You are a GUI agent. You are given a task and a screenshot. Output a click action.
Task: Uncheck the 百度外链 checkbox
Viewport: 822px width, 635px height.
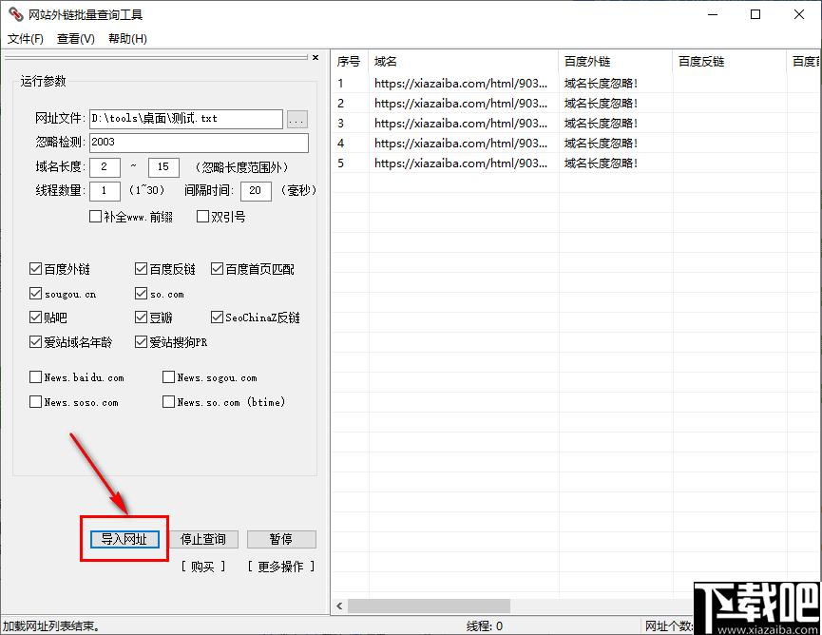36,268
